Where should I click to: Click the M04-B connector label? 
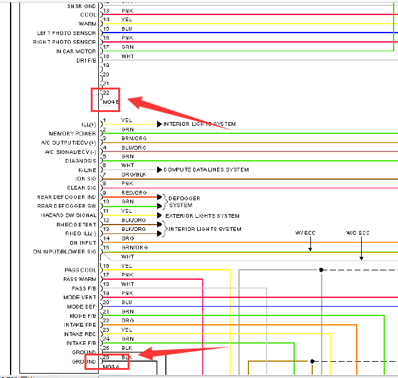pyautogui.click(x=111, y=102)
